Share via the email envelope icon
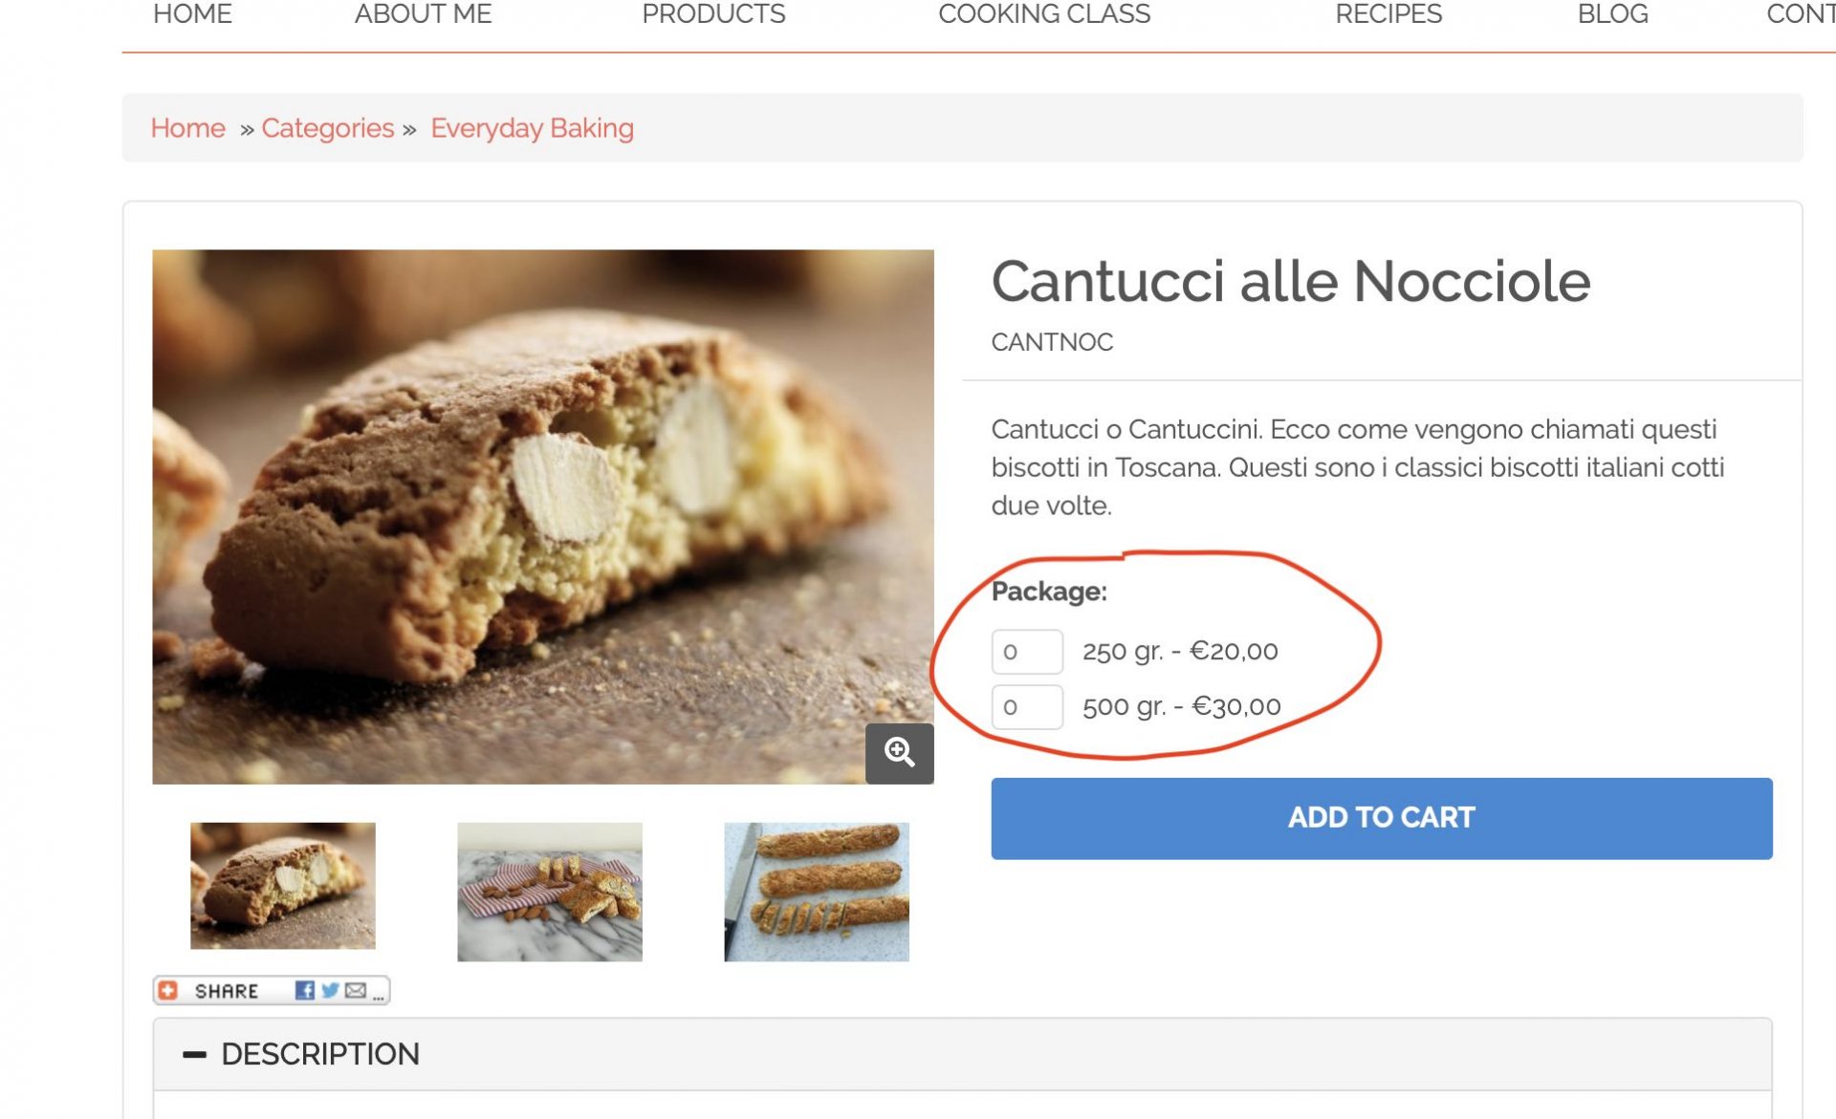Viewport: 1836px width, 1119px height. pyautogui.click(x=356, y=990)
